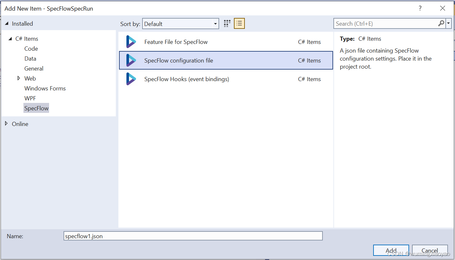Switch to small icons view

click(x=227, y=23)
